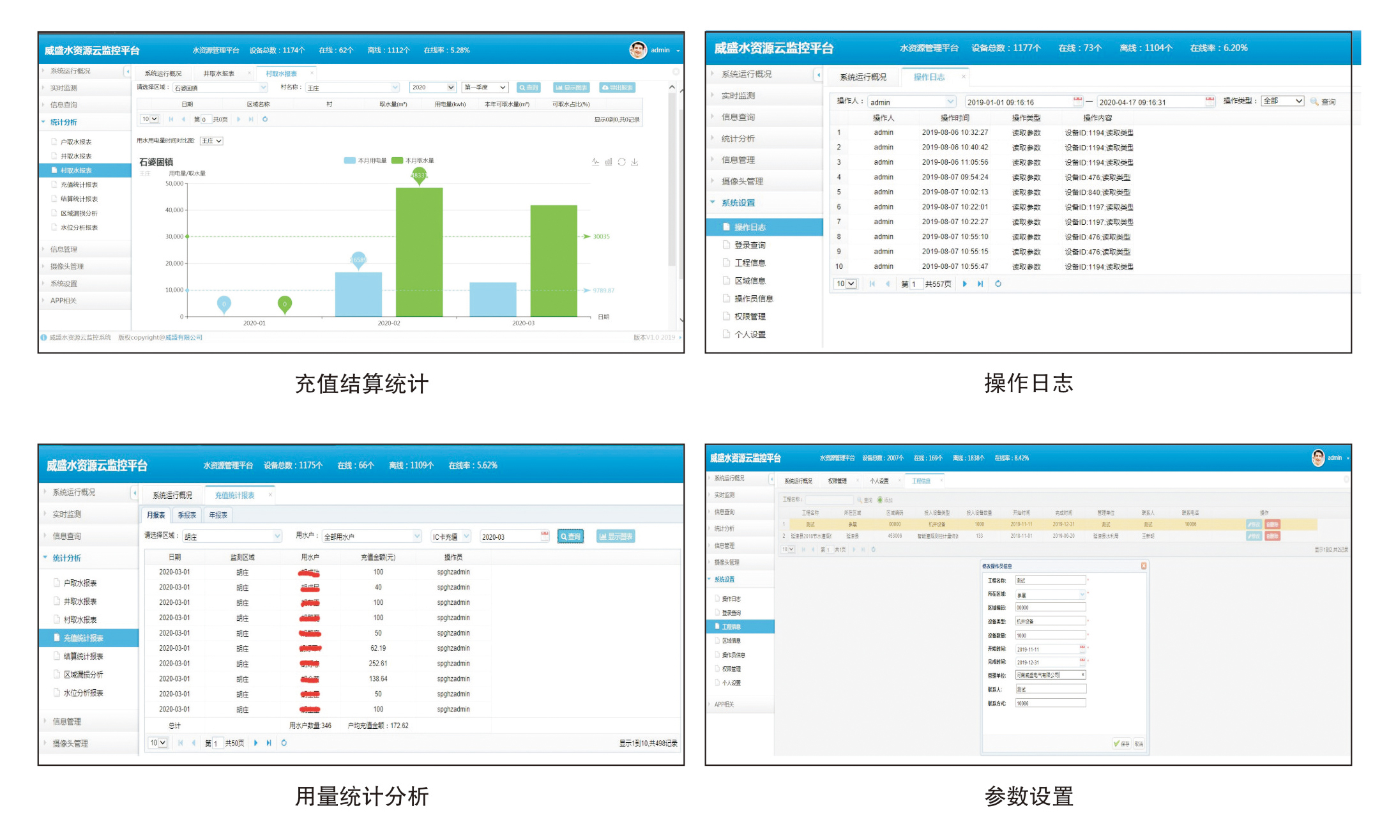1389x831 pixels.
Task: Click the 导出报表 export button
Action: click(618, 88)
